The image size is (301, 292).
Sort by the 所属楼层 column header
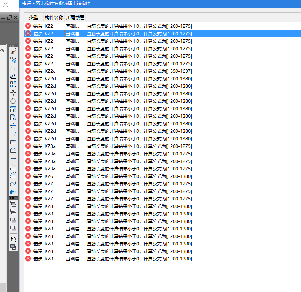tap(75, 18)
